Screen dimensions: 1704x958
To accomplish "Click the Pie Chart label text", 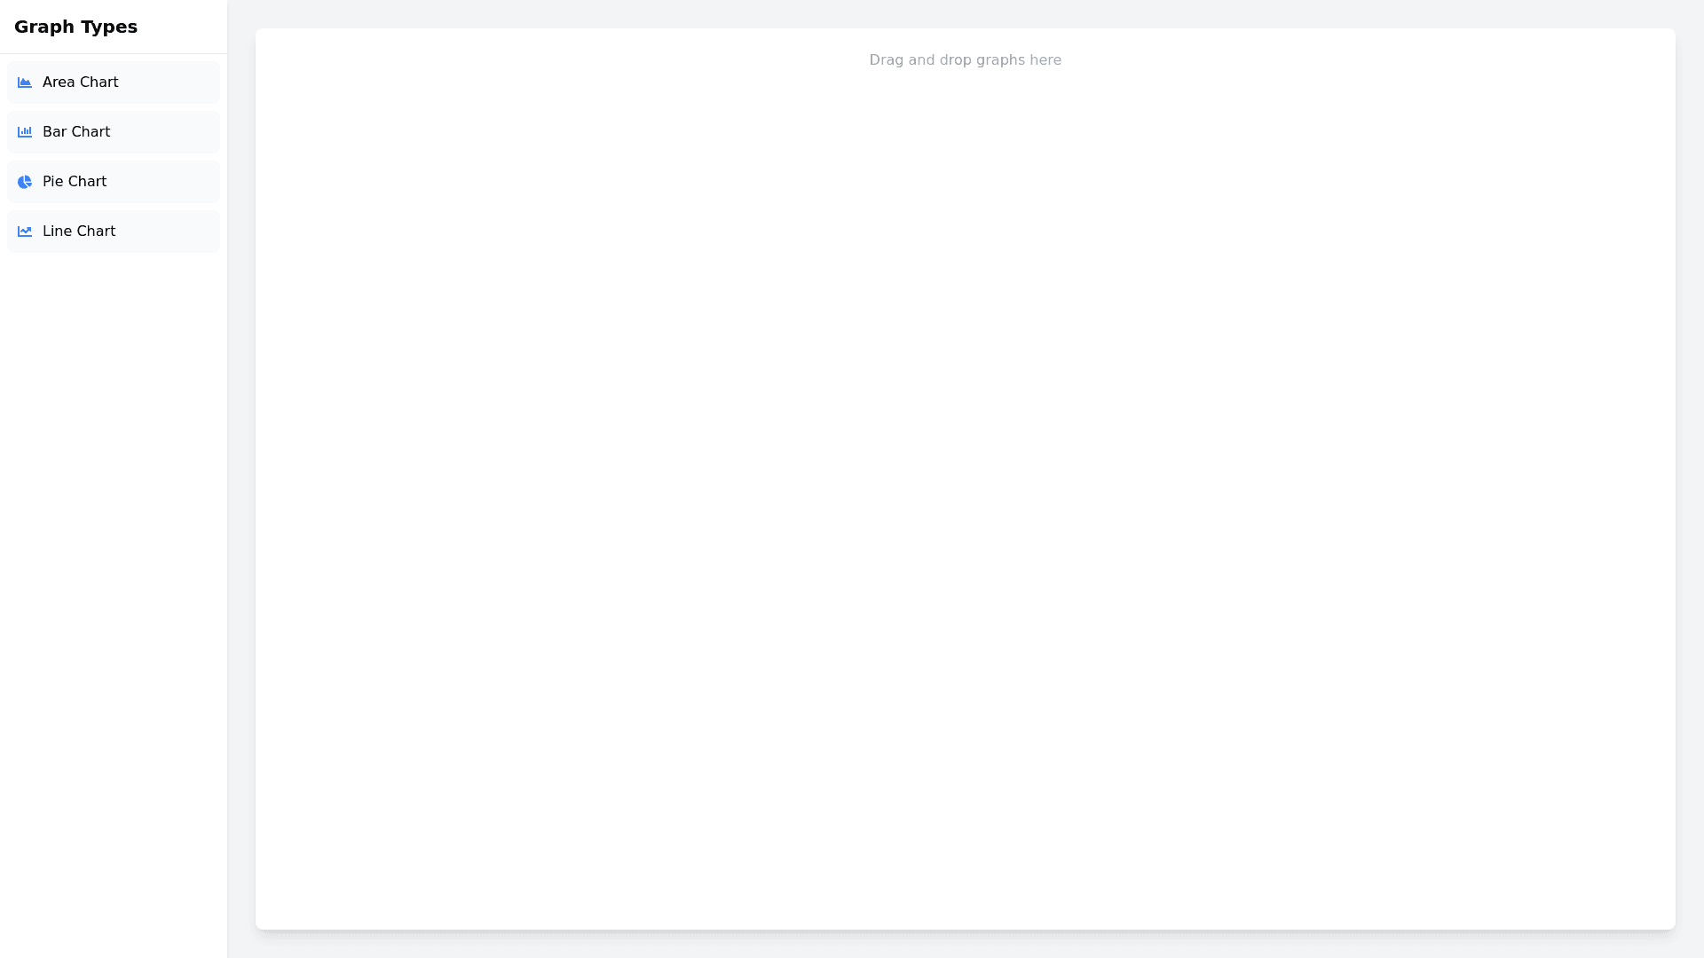I will [75, 181].
